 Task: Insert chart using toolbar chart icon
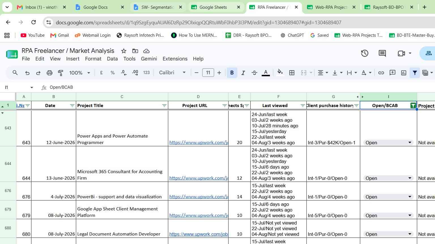(x=404, y=73)
